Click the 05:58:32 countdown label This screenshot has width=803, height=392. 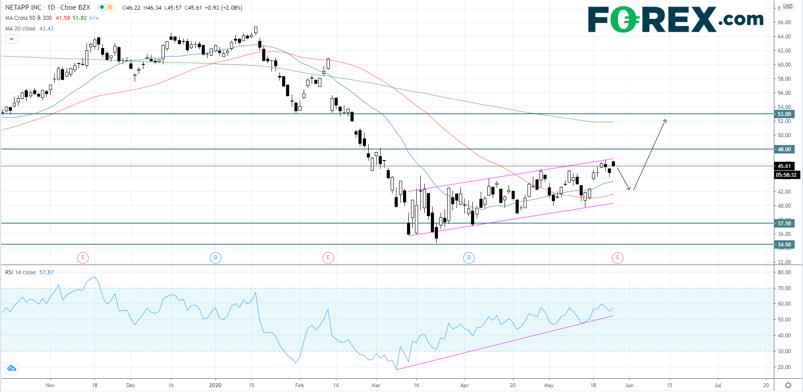pyautogui.click(x=786, y=175)
